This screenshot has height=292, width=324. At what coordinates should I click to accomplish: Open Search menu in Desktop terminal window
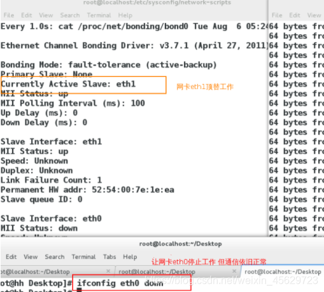point(55,257)
